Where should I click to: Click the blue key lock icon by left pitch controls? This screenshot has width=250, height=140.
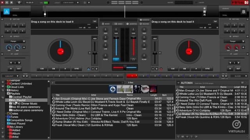(89, 69)
